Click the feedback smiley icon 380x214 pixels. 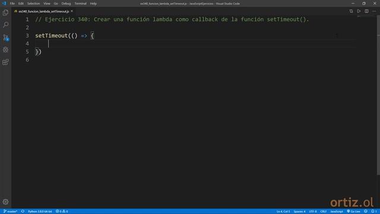[366, 212]
